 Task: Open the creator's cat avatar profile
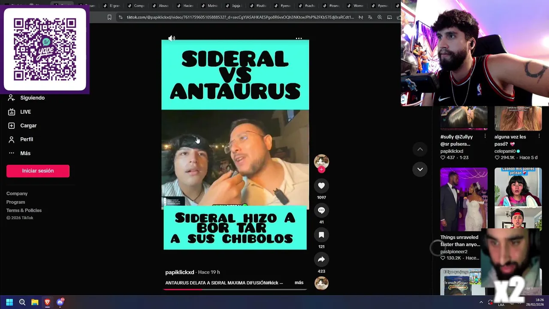pos(321,161)
